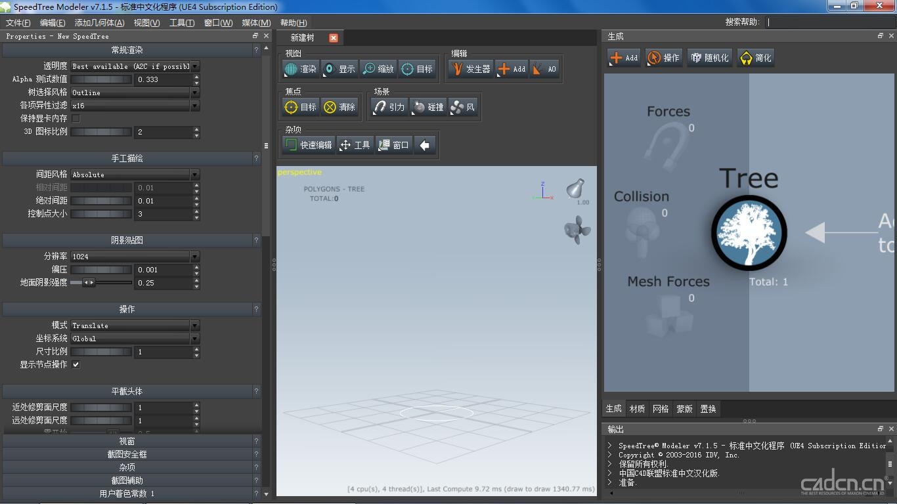Click the 发生器 generator edit button
The height and width of the screenshot is (504, 897).
pyautogui.click(x=471, y=69)
